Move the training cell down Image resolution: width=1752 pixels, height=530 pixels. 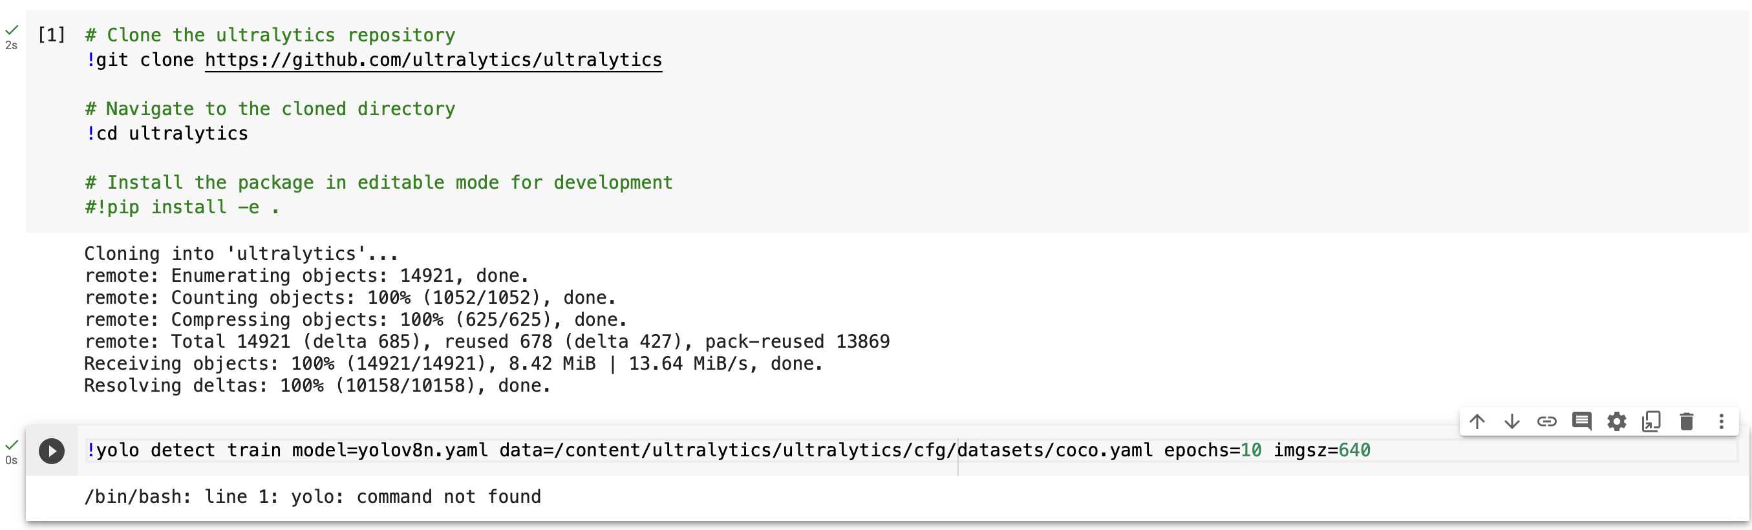pyautogui.click(x=1512, y=422)
